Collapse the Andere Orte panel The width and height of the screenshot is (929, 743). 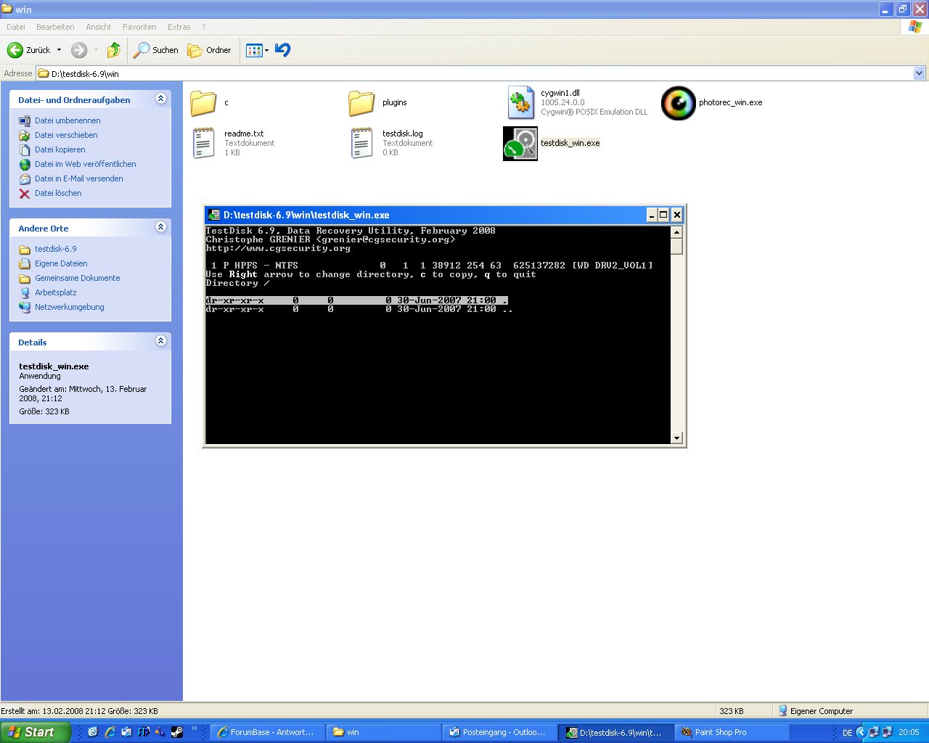[161, 227]
